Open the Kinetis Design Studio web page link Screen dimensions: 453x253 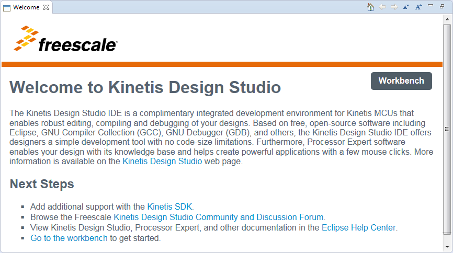[x=162, y=161]
